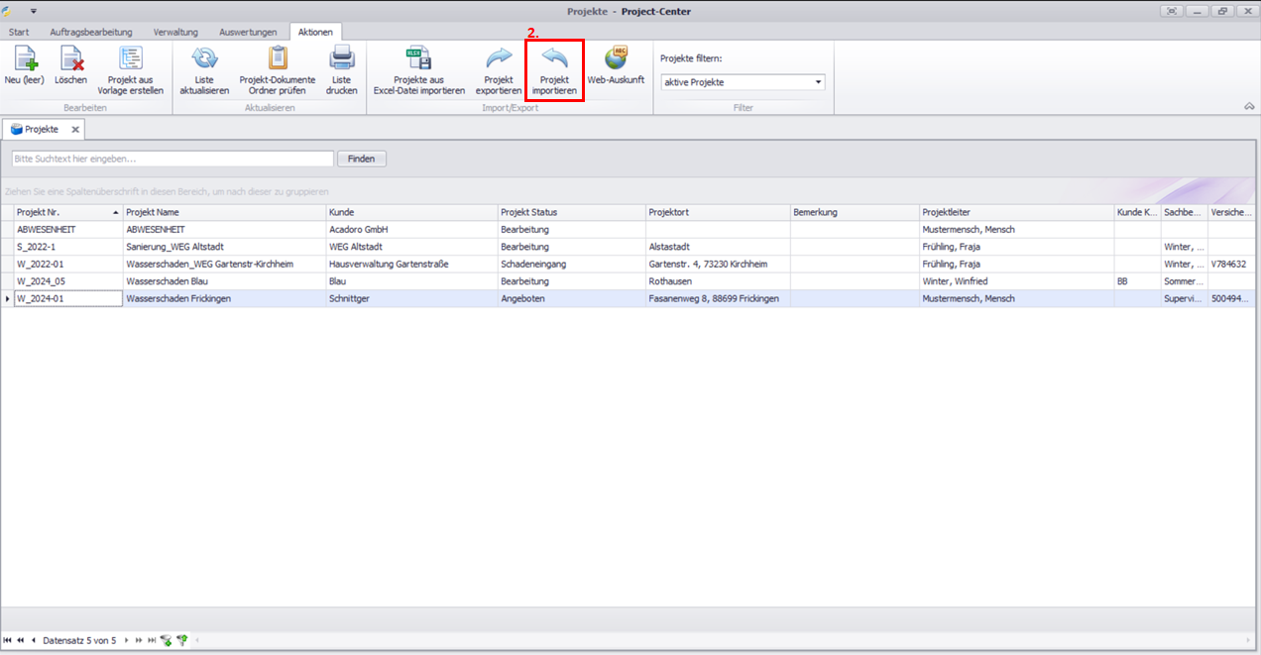The height and width of the screenshot is (655, 1261).
Task: Click the search text input field
Action: pos(172,159)
